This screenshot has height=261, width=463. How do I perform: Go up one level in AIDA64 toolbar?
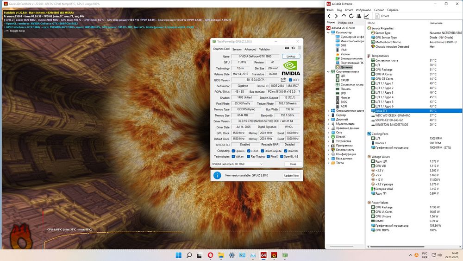(x=344, y=16)
